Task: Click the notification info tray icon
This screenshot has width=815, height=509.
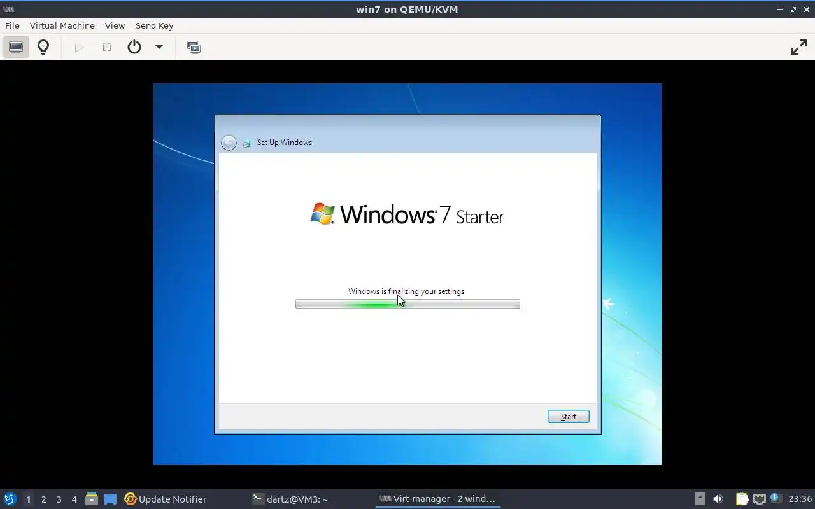Action: click(x=775, y=498)
